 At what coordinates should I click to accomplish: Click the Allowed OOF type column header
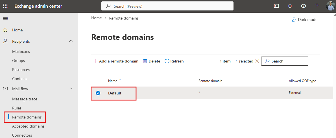302,81
